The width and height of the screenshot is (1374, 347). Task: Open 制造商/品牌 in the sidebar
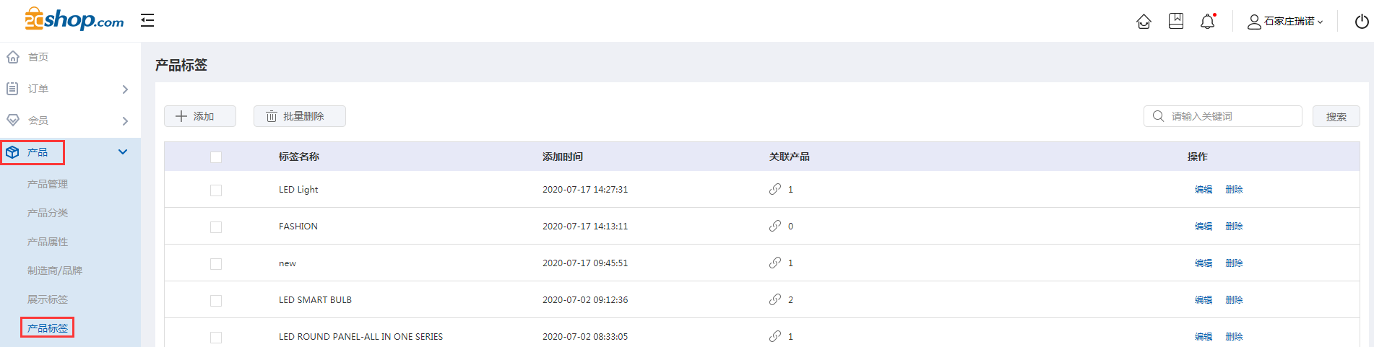(x=55, y=271)
